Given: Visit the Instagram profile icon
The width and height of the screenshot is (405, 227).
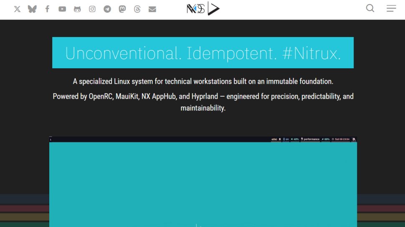Looking at the screenshot, I should [x=92, y=9].
